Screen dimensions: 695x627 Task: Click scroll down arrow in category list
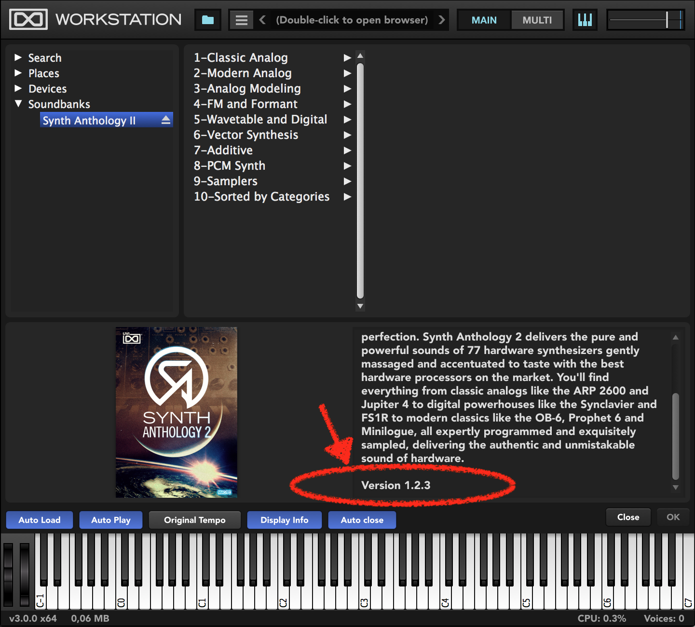[x=360, y=306]
